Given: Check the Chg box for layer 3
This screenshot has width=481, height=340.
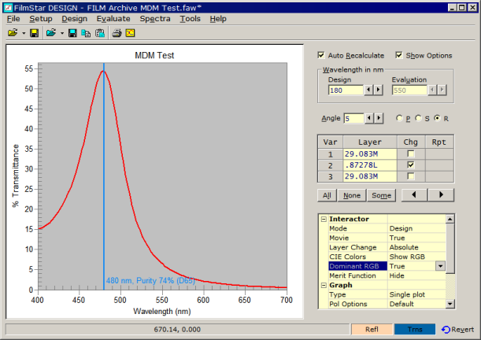Looking at the screenshot, I should tap(411, 176).
